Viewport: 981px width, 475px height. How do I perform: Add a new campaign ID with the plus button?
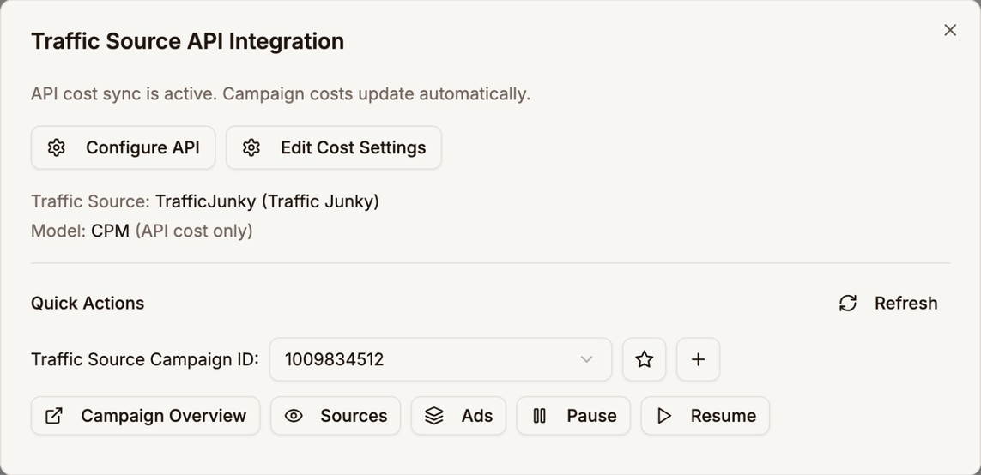[699, 359]
